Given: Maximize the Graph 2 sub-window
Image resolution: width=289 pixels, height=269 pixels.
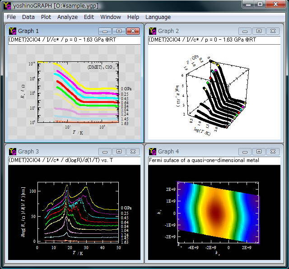Looking at the screenshot, I should tap(259, 31).
